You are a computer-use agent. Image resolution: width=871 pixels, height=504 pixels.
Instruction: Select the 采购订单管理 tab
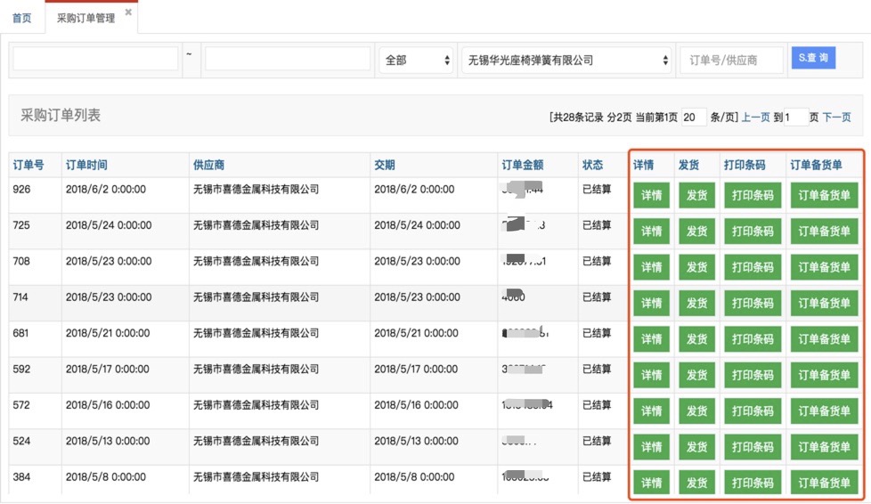point(85,18)
